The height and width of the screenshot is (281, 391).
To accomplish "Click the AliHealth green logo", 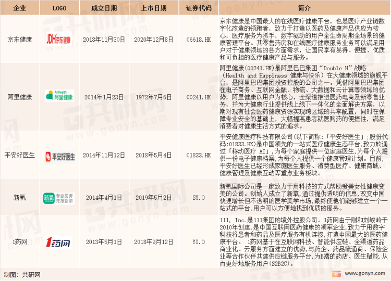I will coord(59,96).
